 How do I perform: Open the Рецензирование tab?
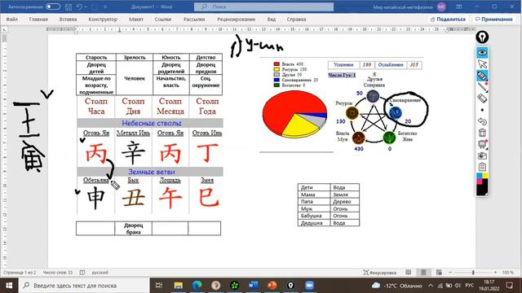(x=236, y=20)
